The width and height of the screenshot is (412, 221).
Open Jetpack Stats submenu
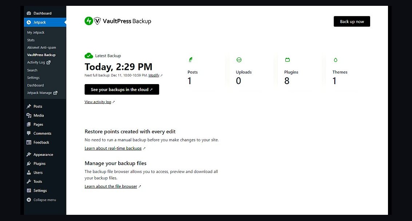[31, 40]
